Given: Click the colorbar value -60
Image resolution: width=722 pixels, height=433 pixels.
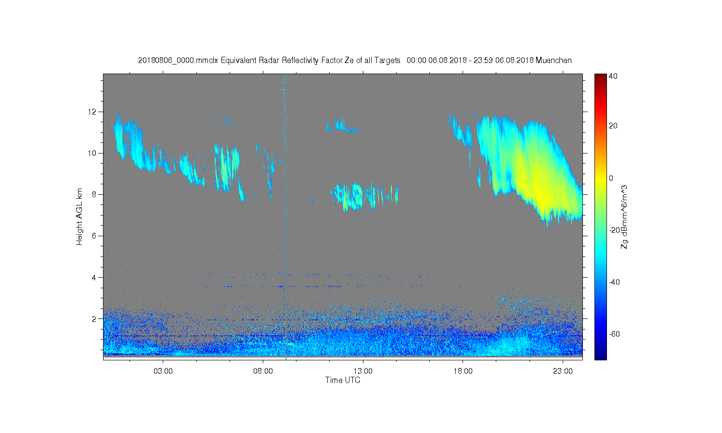Looking at the screenshot, I should tap(614, 334).
